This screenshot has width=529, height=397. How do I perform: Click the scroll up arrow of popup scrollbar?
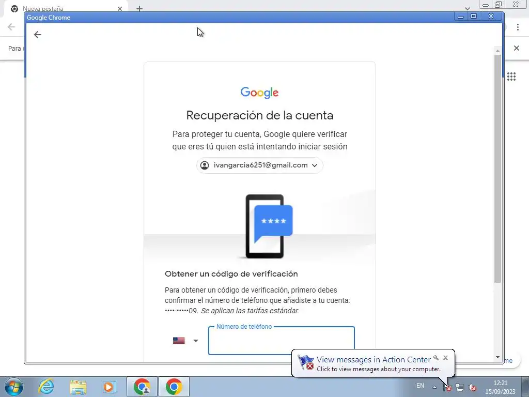[497, 50]
